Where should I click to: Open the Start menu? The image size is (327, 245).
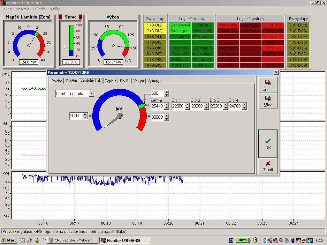[x=9, y=240]
